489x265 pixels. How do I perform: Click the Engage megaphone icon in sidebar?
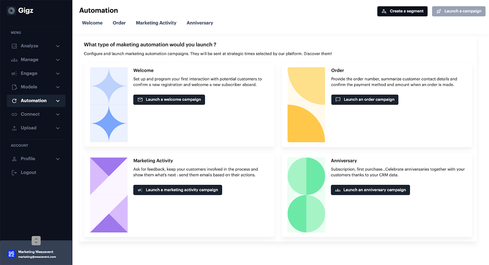14,73
